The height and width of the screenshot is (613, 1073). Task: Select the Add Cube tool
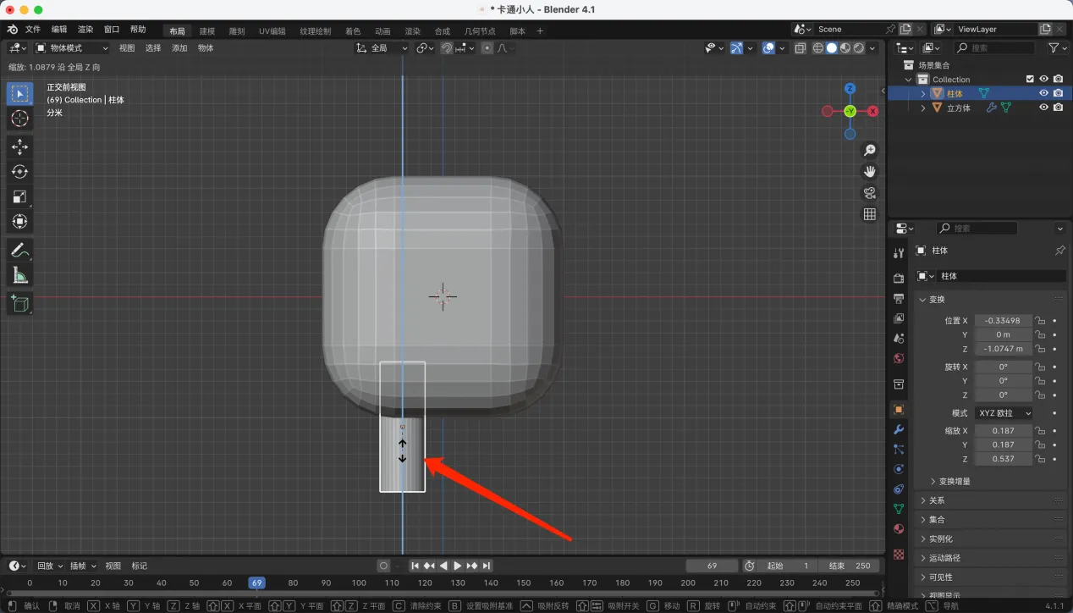(x=19, y=303)
